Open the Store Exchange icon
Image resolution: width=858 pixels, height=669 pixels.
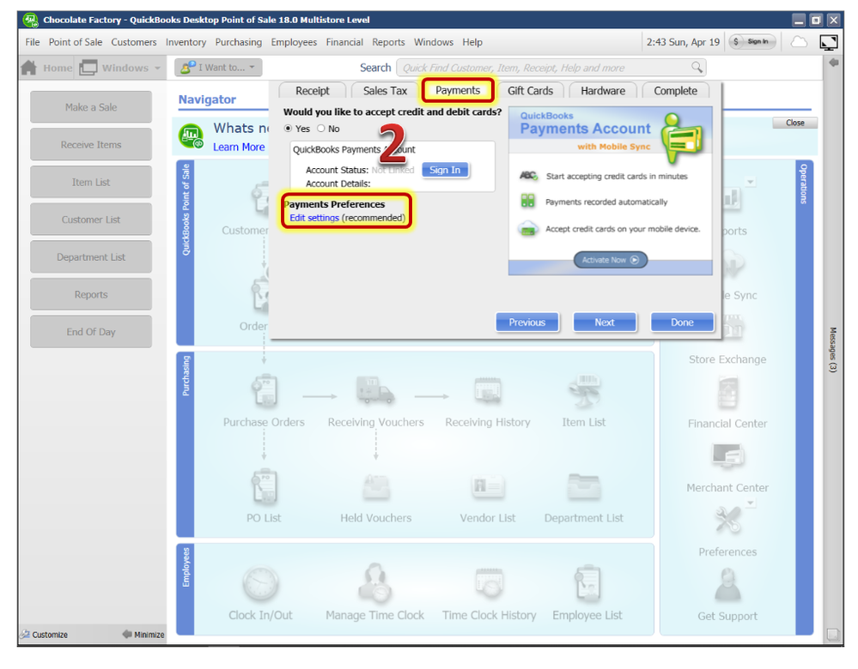[732, 328]
